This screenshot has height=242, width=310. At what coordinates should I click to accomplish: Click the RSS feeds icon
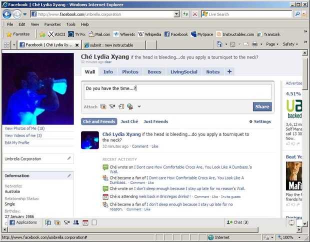click(x=232, y=44)
